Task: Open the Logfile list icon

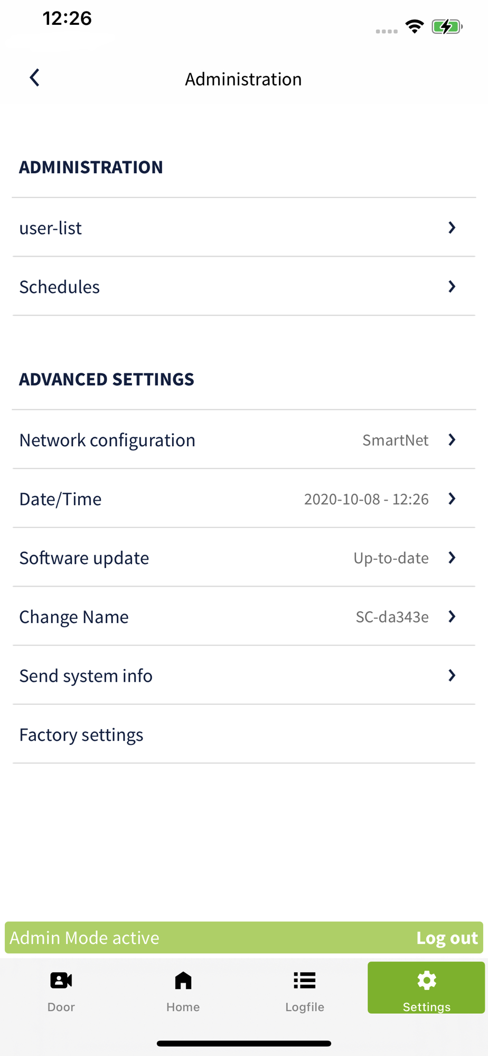Action: [x=305, y=980]
